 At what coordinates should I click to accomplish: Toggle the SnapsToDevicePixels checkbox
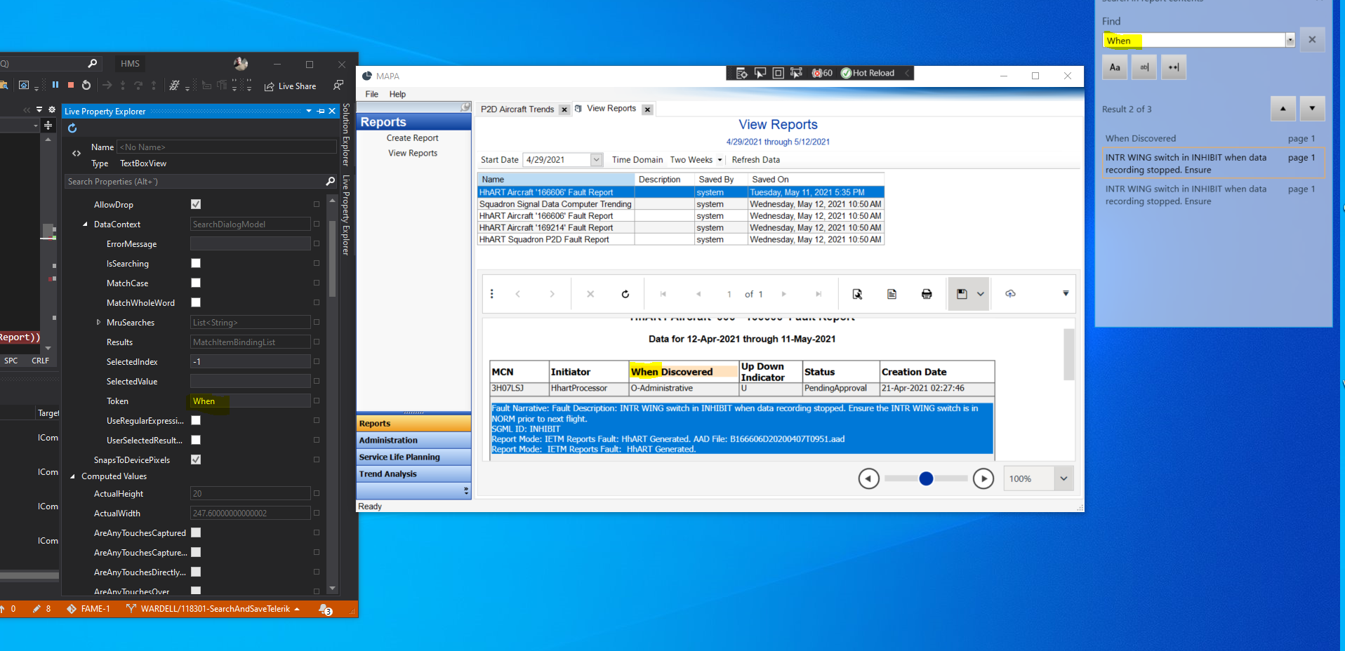point(196,459)
